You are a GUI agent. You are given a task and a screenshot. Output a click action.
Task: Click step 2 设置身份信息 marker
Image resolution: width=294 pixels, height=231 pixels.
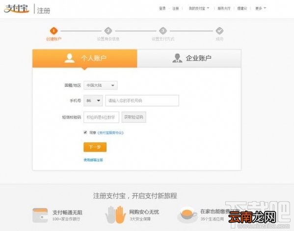108,31
